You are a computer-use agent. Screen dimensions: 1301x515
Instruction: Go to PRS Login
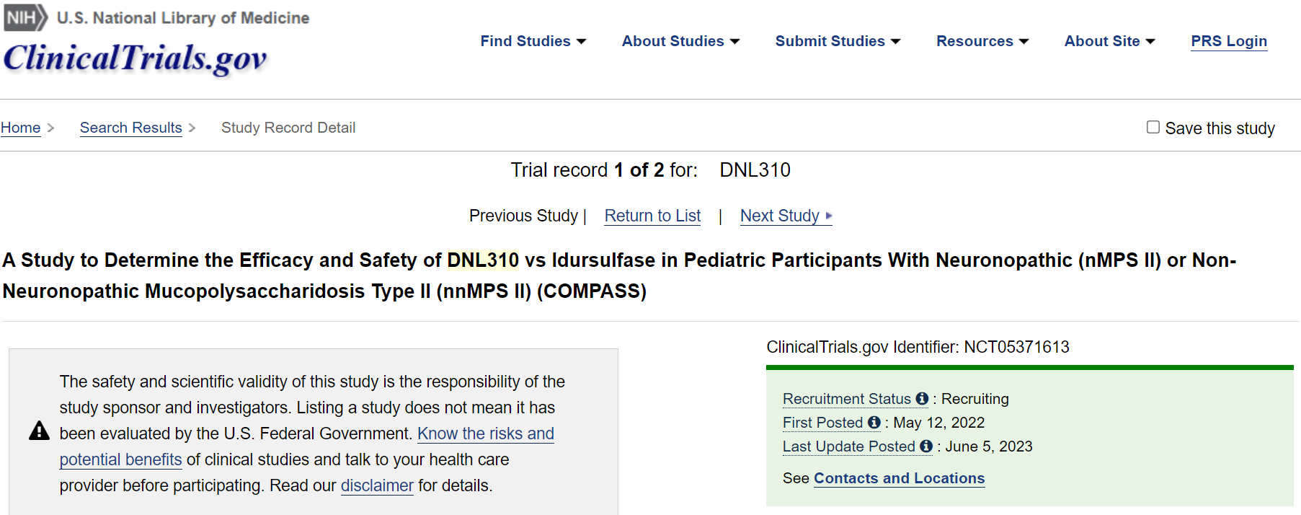pos(1228,41)
